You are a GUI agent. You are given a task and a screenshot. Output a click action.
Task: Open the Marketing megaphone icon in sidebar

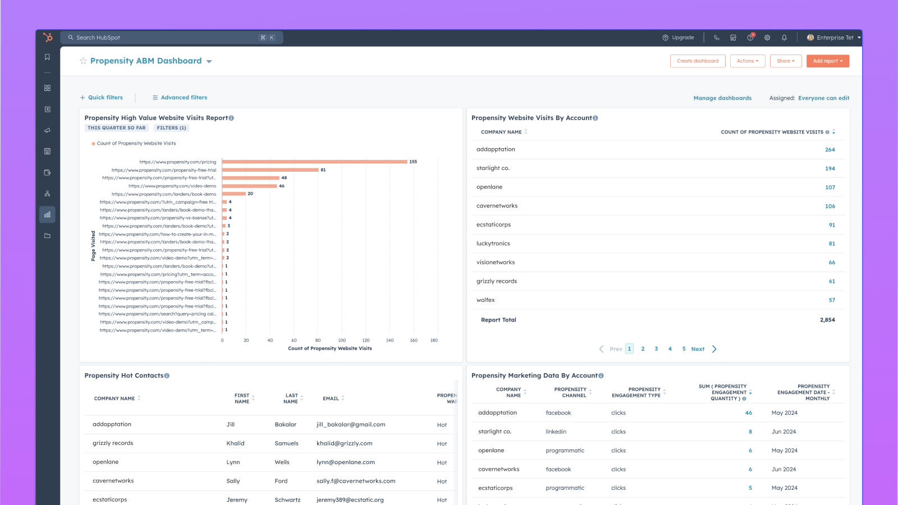click(47, 130)
